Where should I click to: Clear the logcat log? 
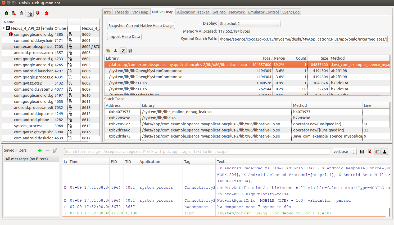pos(370,152)
